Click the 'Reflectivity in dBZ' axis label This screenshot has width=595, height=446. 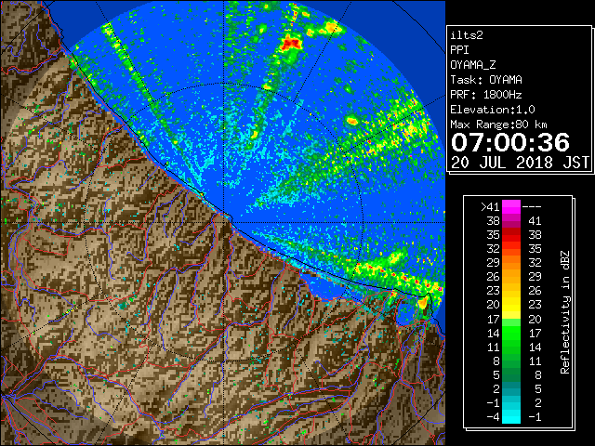pyautogui.click(x=565, y=312)
